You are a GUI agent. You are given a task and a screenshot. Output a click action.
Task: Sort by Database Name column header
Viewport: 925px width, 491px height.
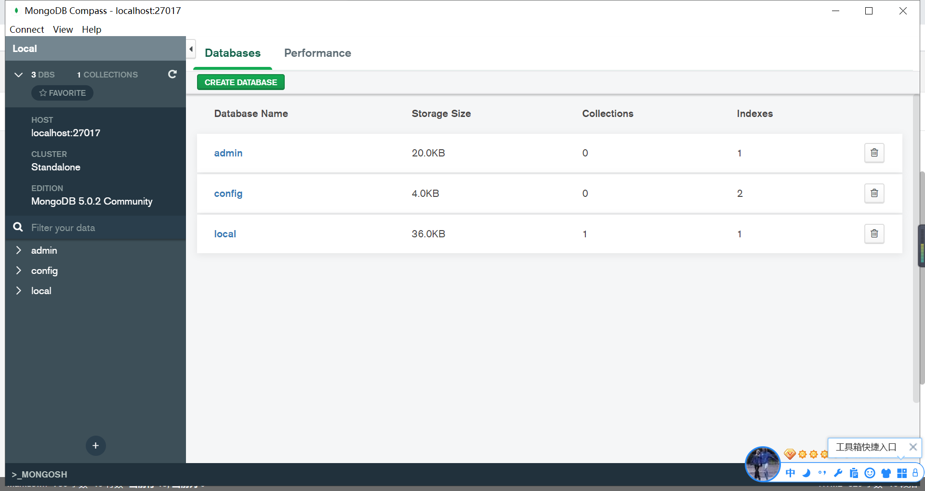[251, 114]
